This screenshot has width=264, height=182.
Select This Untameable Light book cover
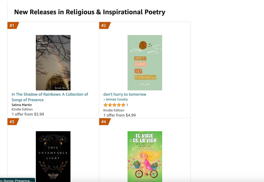click(x=53, y=156)
